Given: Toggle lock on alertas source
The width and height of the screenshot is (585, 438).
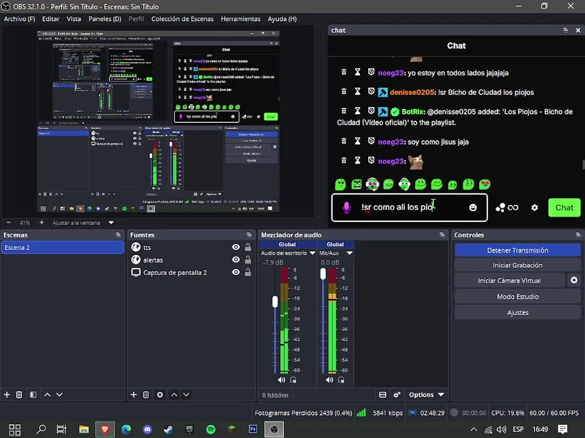Looking at the screenshot, I should (x=248, y=260).
